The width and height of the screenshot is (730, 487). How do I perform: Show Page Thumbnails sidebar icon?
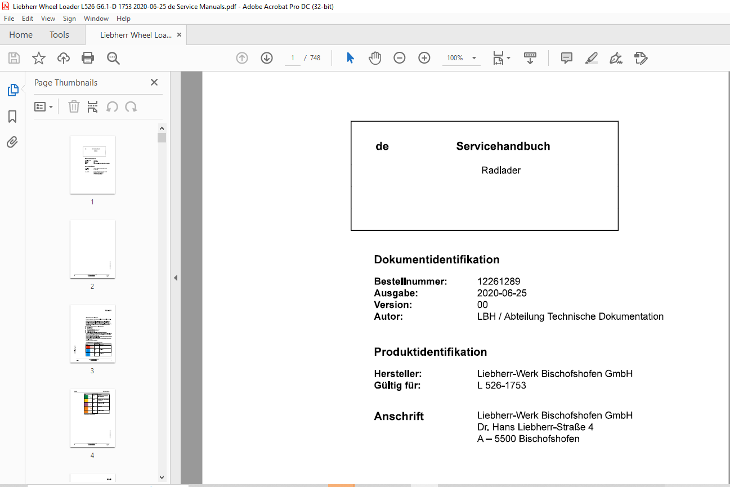12,90
